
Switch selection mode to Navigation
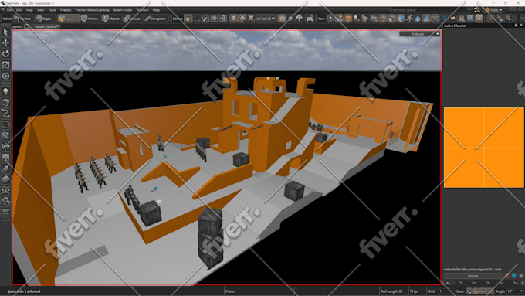click(x=156, y=19)
